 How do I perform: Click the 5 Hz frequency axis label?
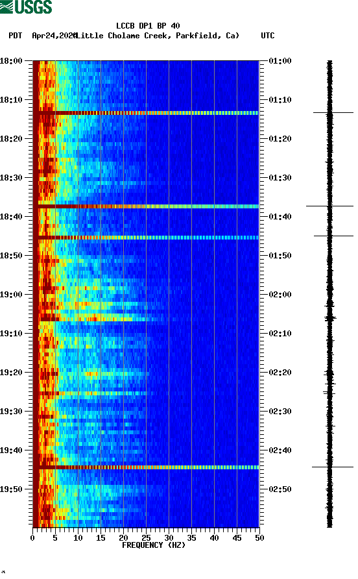(55, 538)
